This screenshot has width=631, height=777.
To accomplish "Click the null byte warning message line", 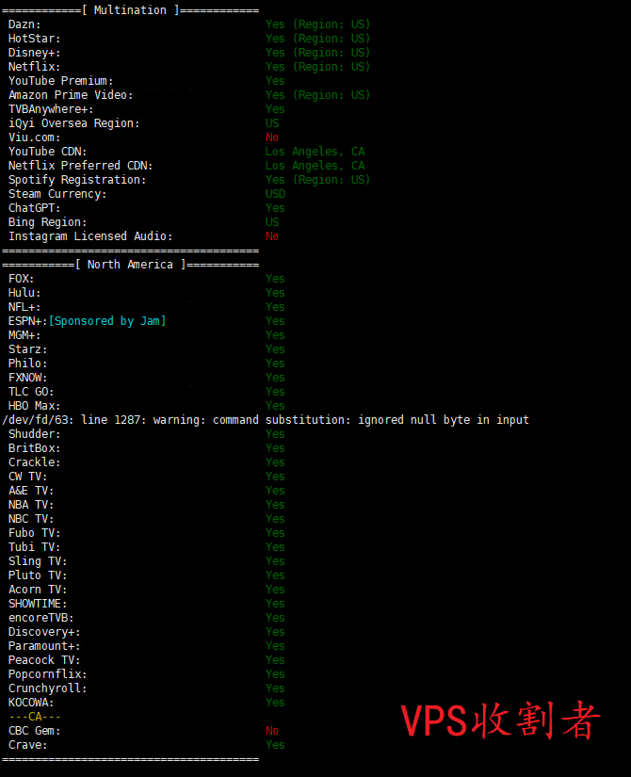I will 266,420.
